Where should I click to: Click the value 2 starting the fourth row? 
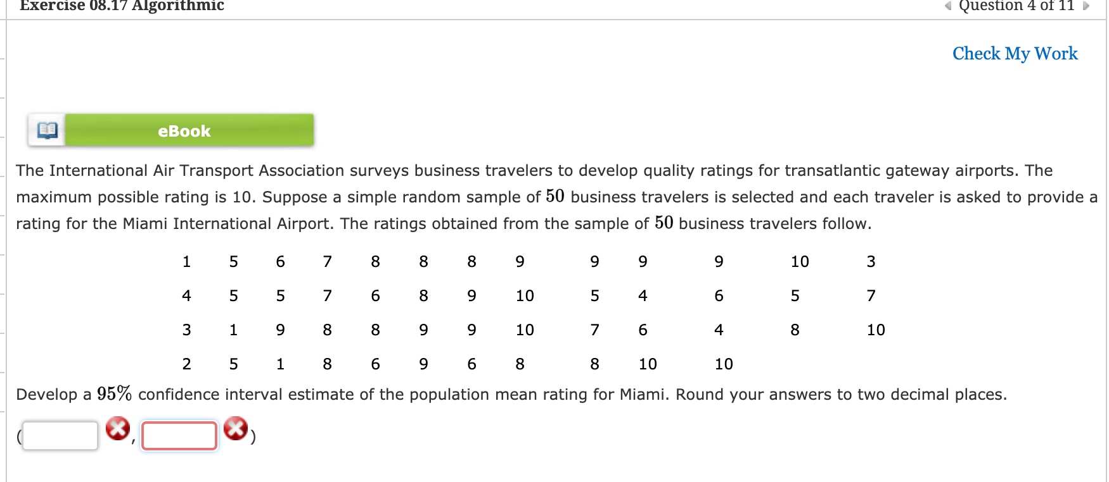(x=186, y=364)
